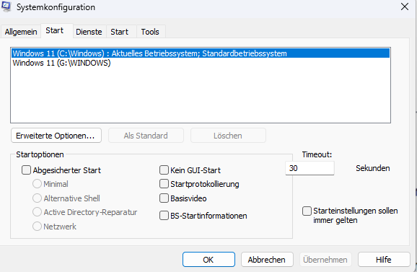The width and height of the screenshot is (417, 272).
Task: Select the Netzwerk radio option
Action: point(37,227)
